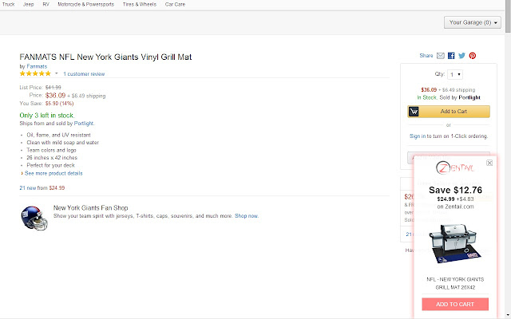This screenshot has height=319, width=511.
Task: Share product on Facebook icon
Action: coord(451,56)
